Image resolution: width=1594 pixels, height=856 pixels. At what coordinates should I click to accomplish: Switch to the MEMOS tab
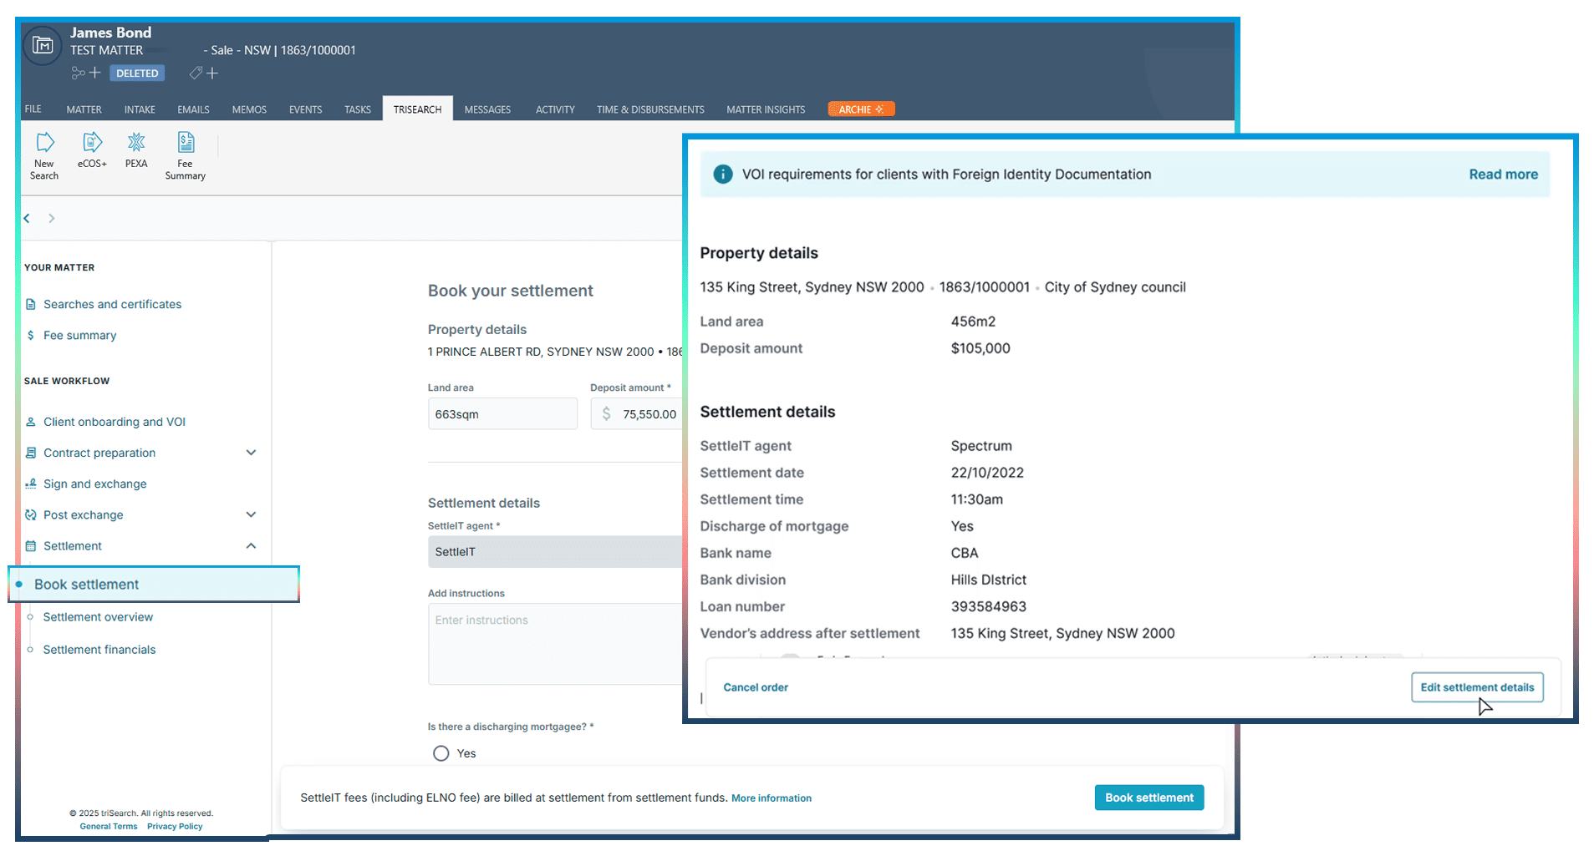[x=249, y=109]
